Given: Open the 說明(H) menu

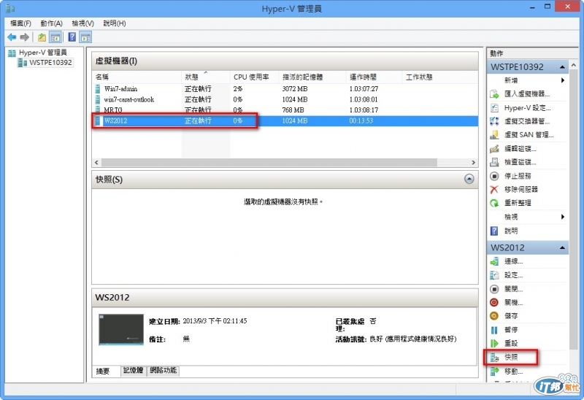Looking at the screenshot, I should point(115,23).
